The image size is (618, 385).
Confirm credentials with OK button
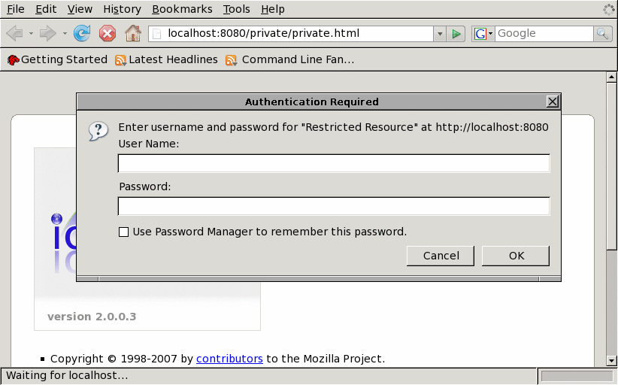coord(516,256)
